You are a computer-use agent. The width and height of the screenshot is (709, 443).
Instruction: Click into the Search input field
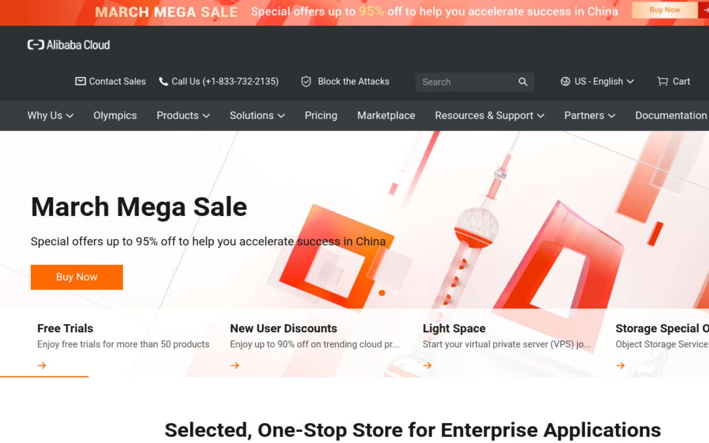pos(465,82)
